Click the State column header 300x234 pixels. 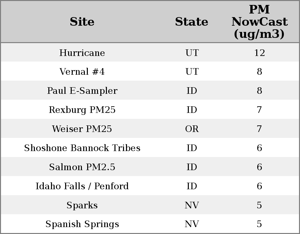click(191, 22)
